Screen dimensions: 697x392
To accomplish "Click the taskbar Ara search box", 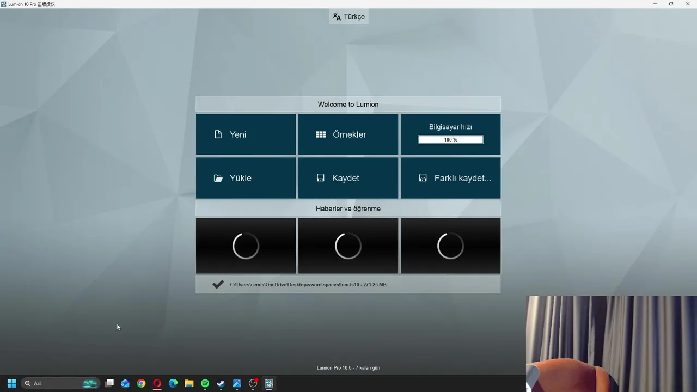I will (x=60, y=383).
